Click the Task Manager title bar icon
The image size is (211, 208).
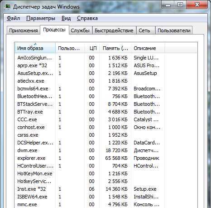pyautogui.click(x=7, y=6)
